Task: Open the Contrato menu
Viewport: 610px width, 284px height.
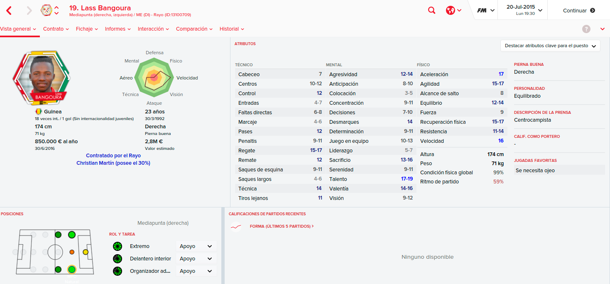Action: point(56,29)
